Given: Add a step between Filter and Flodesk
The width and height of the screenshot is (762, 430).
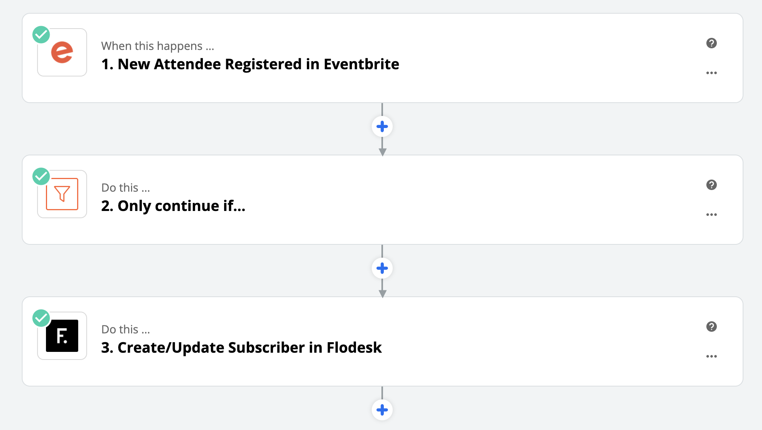Looking at the screenshot, I should coord(382,268).
